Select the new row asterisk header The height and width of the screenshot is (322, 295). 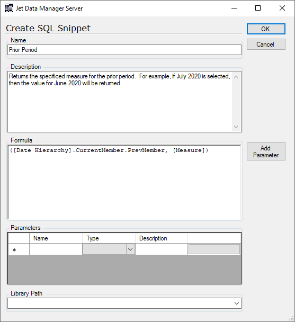(x=19, y=249)
